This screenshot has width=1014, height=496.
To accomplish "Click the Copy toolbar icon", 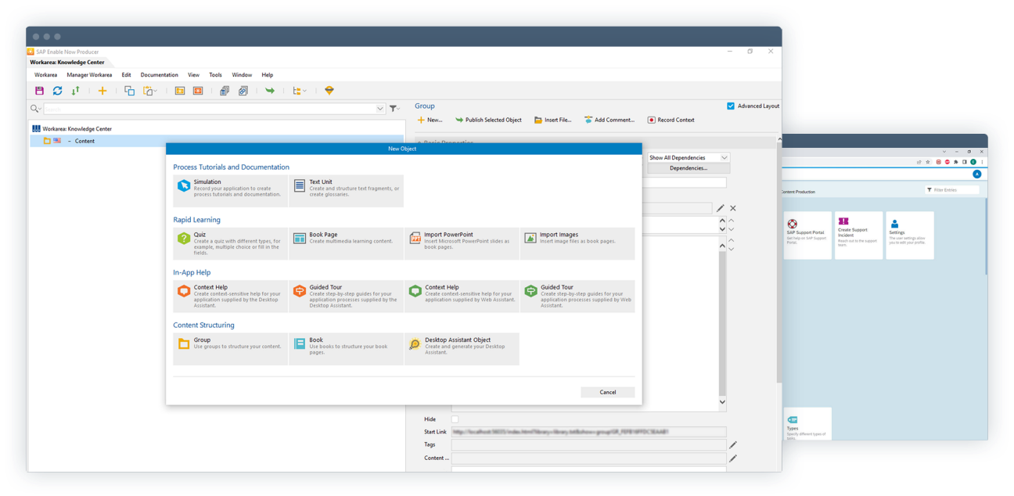I will coord(129,91).
